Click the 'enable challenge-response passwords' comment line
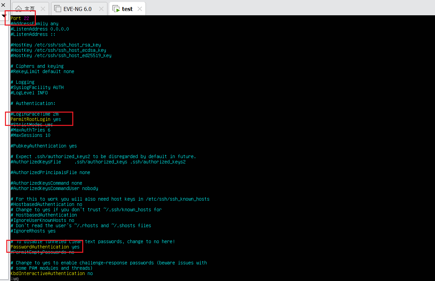The height and width of the screenshot is (281, 435). coord(109,263)
